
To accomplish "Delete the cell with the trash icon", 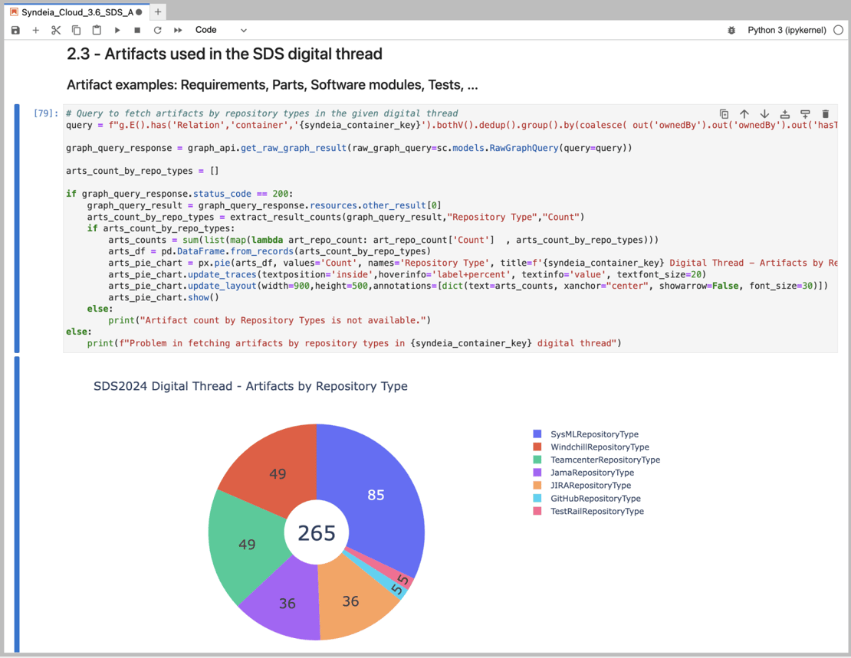I will click(826, 114).
